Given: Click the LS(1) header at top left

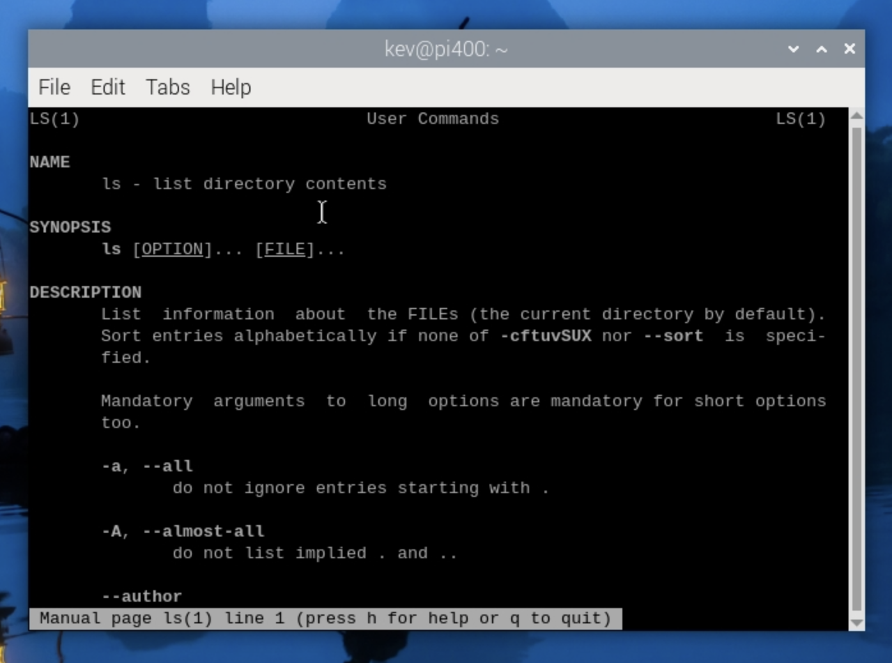Looking at the screenshot, I should click(x=54, y=118).
